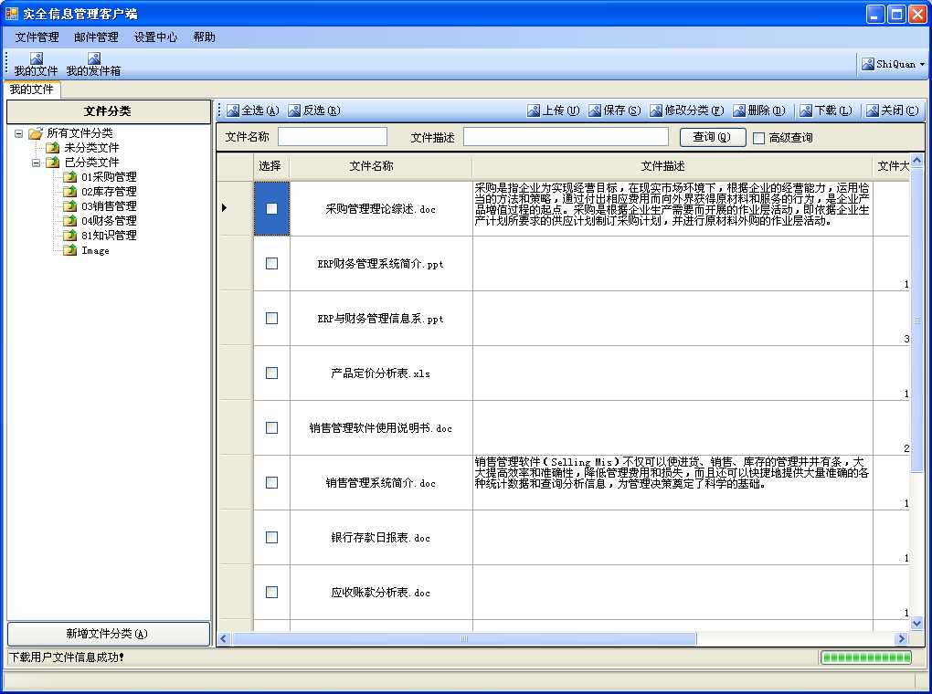Click the scroll down arrow of grid
This screenshot has width=932, height=694.
[917, 624]
